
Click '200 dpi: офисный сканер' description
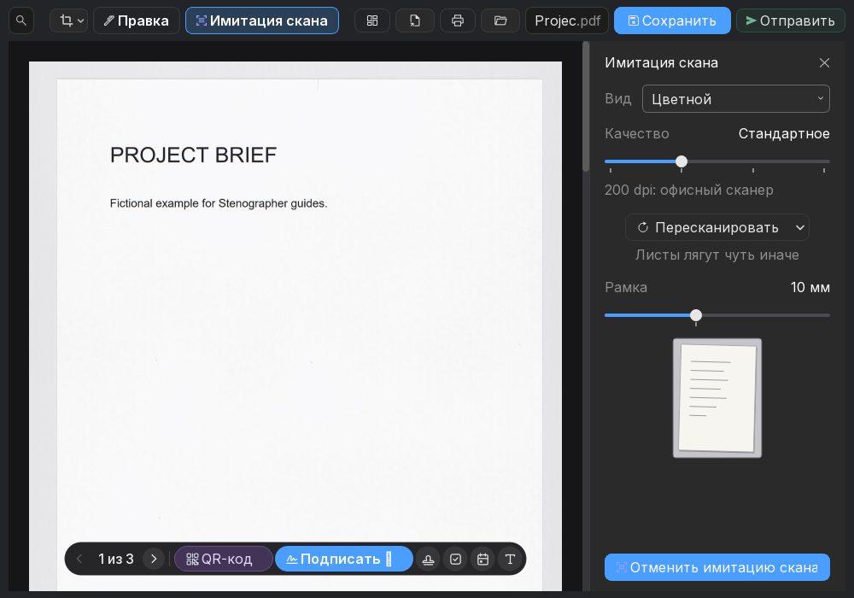[x=689, y=190]
